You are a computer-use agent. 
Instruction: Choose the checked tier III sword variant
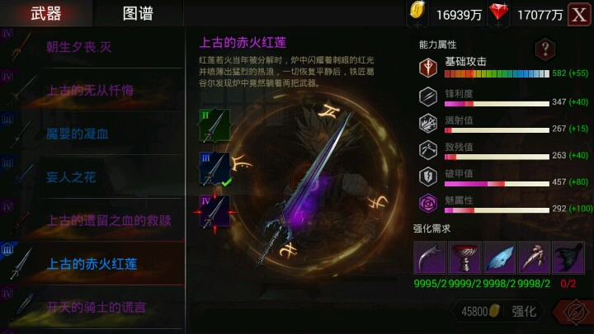point(214,168)
